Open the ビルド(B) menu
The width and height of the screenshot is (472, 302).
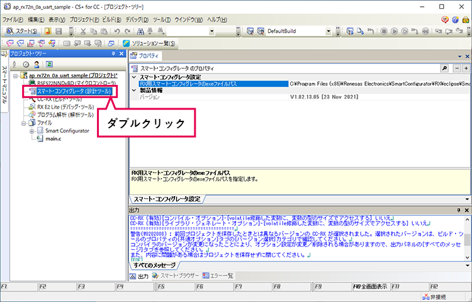111,20
